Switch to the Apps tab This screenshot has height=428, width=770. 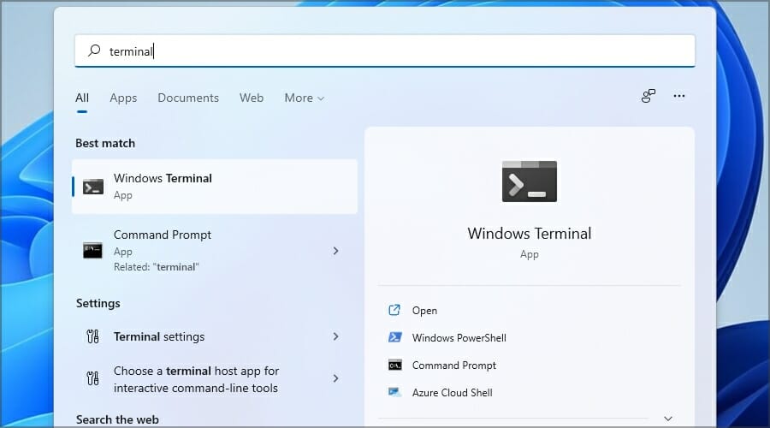123,98
